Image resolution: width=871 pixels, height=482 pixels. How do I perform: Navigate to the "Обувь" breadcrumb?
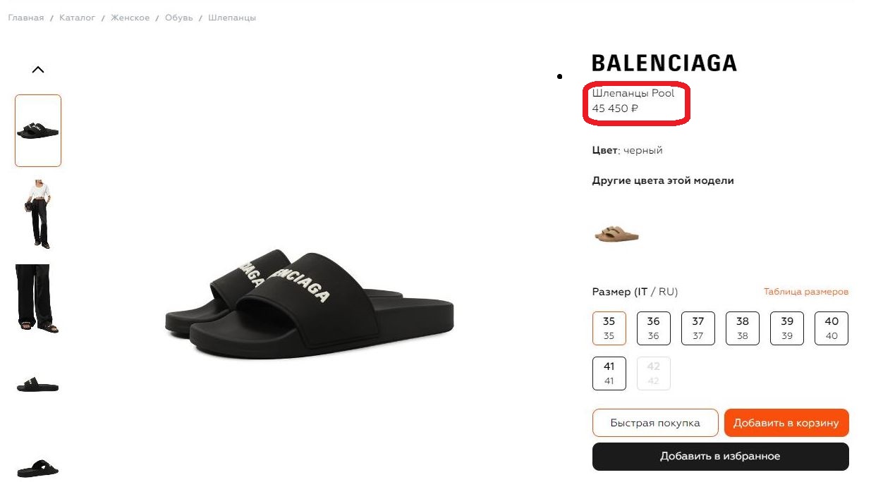pos(178,18)
